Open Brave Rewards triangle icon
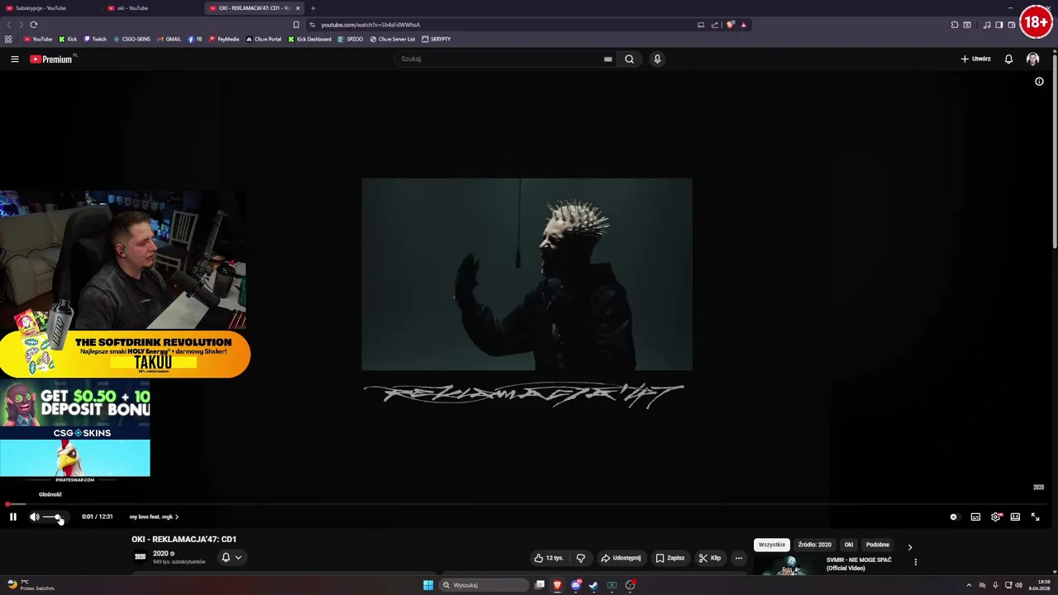This screenshot has width=1058, height=595. pyautogui.click(x=743, y=25)
